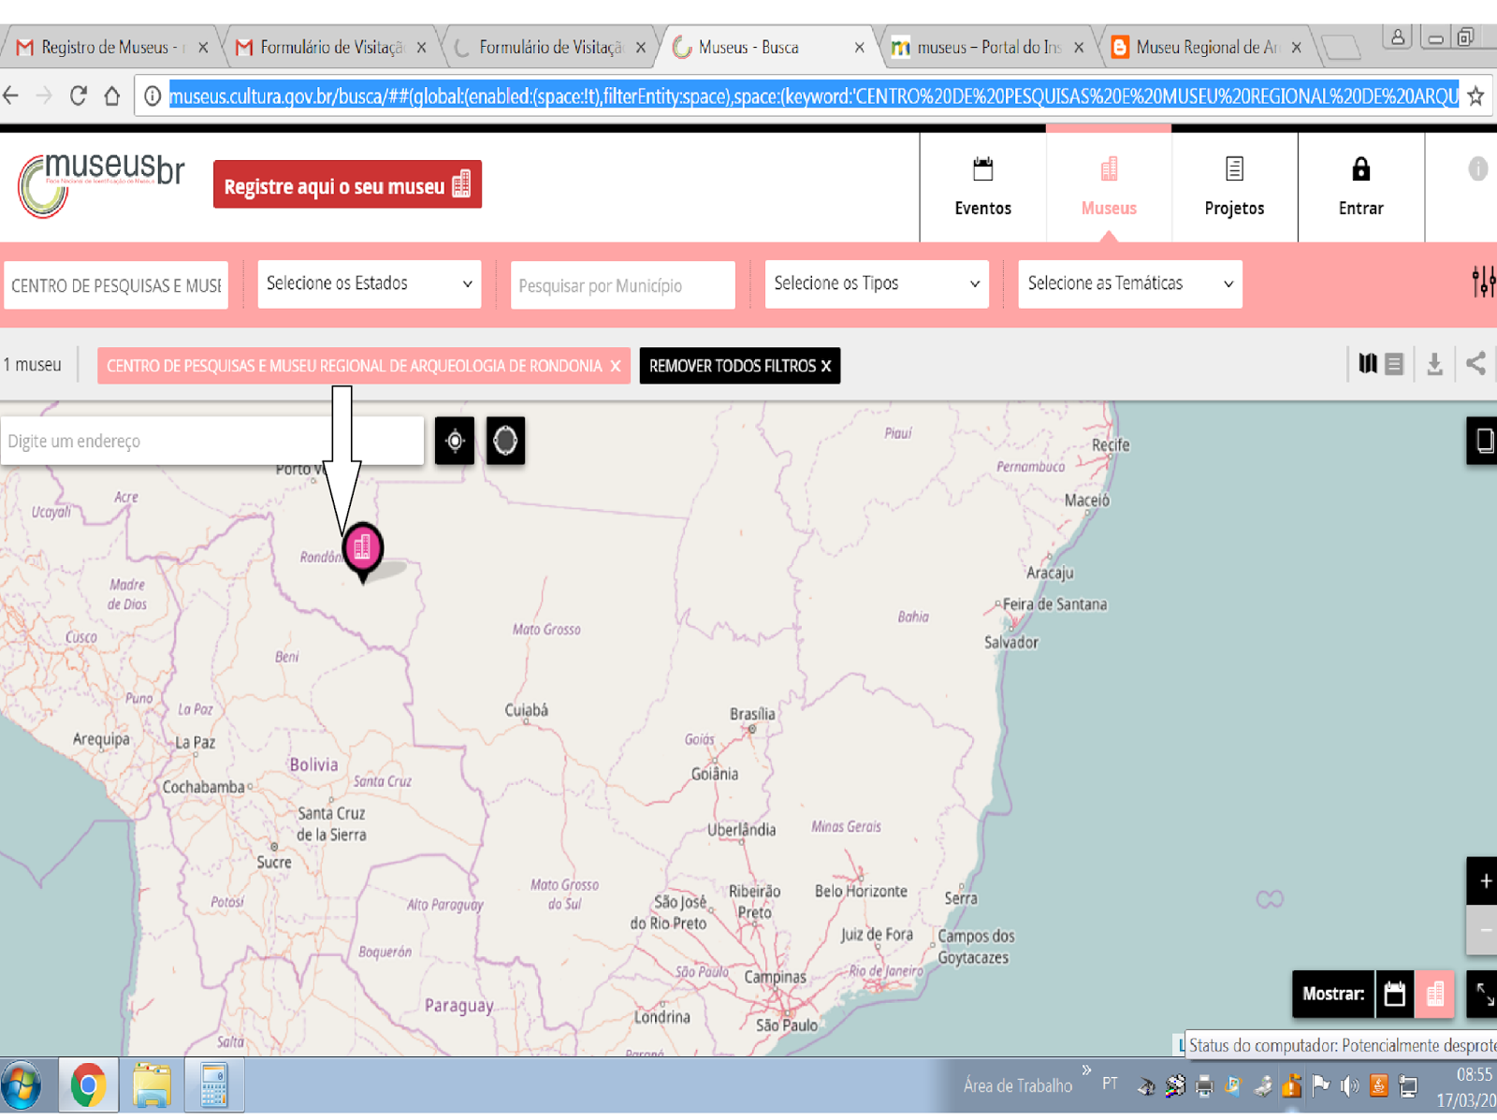Image resolution: width=1497 pixels, height=1120 pixels.
Task: Click the PT language indicator
Action: (x=1110, y=1084)
